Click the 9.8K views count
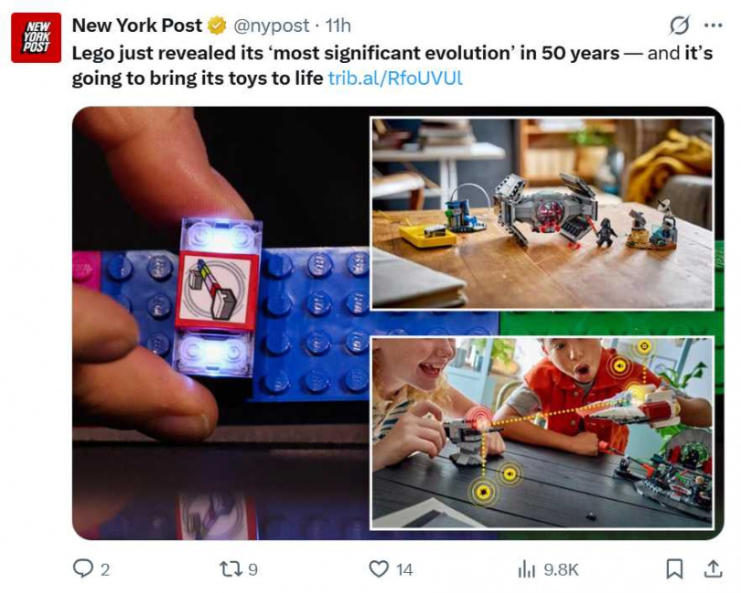 pos(561,570)
